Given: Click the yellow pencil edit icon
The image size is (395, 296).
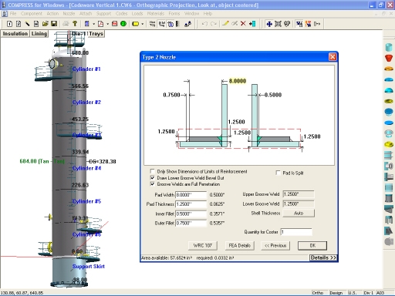Looking at the screenshot, I should [x=225, y=24].
